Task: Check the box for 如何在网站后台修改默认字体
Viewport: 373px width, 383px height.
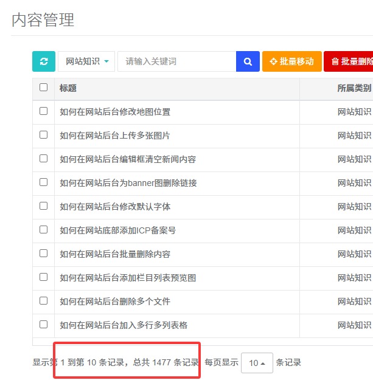Action: pos(43,206)
